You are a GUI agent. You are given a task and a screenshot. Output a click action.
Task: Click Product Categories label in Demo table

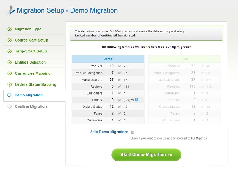[x=89, y=73]
